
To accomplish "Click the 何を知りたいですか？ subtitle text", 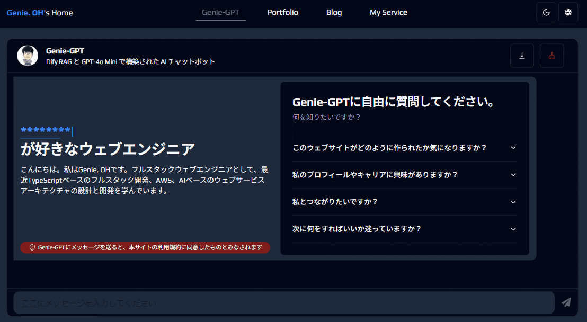I will click(326, 117).
